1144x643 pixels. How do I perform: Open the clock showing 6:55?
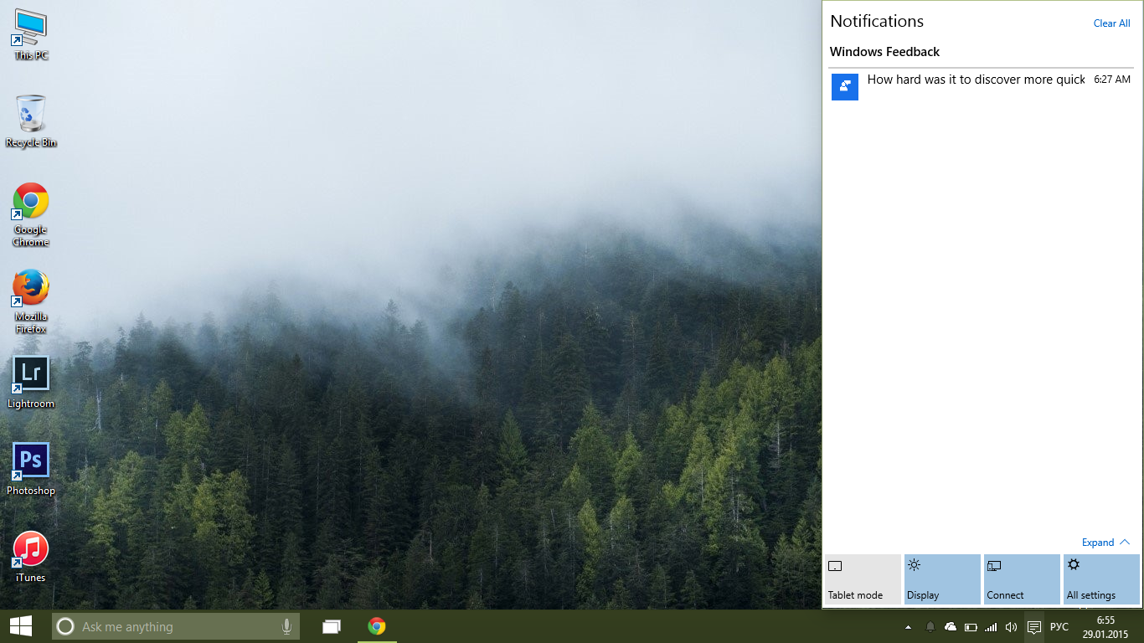coord(1105,627)
